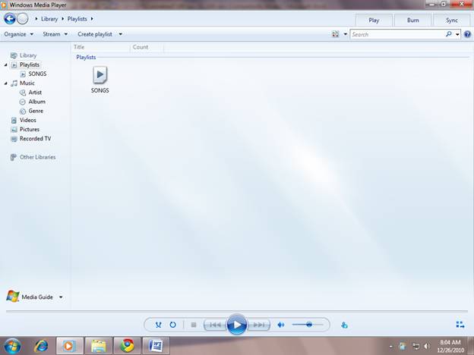Switch to the Play tab

pos(374,20)
